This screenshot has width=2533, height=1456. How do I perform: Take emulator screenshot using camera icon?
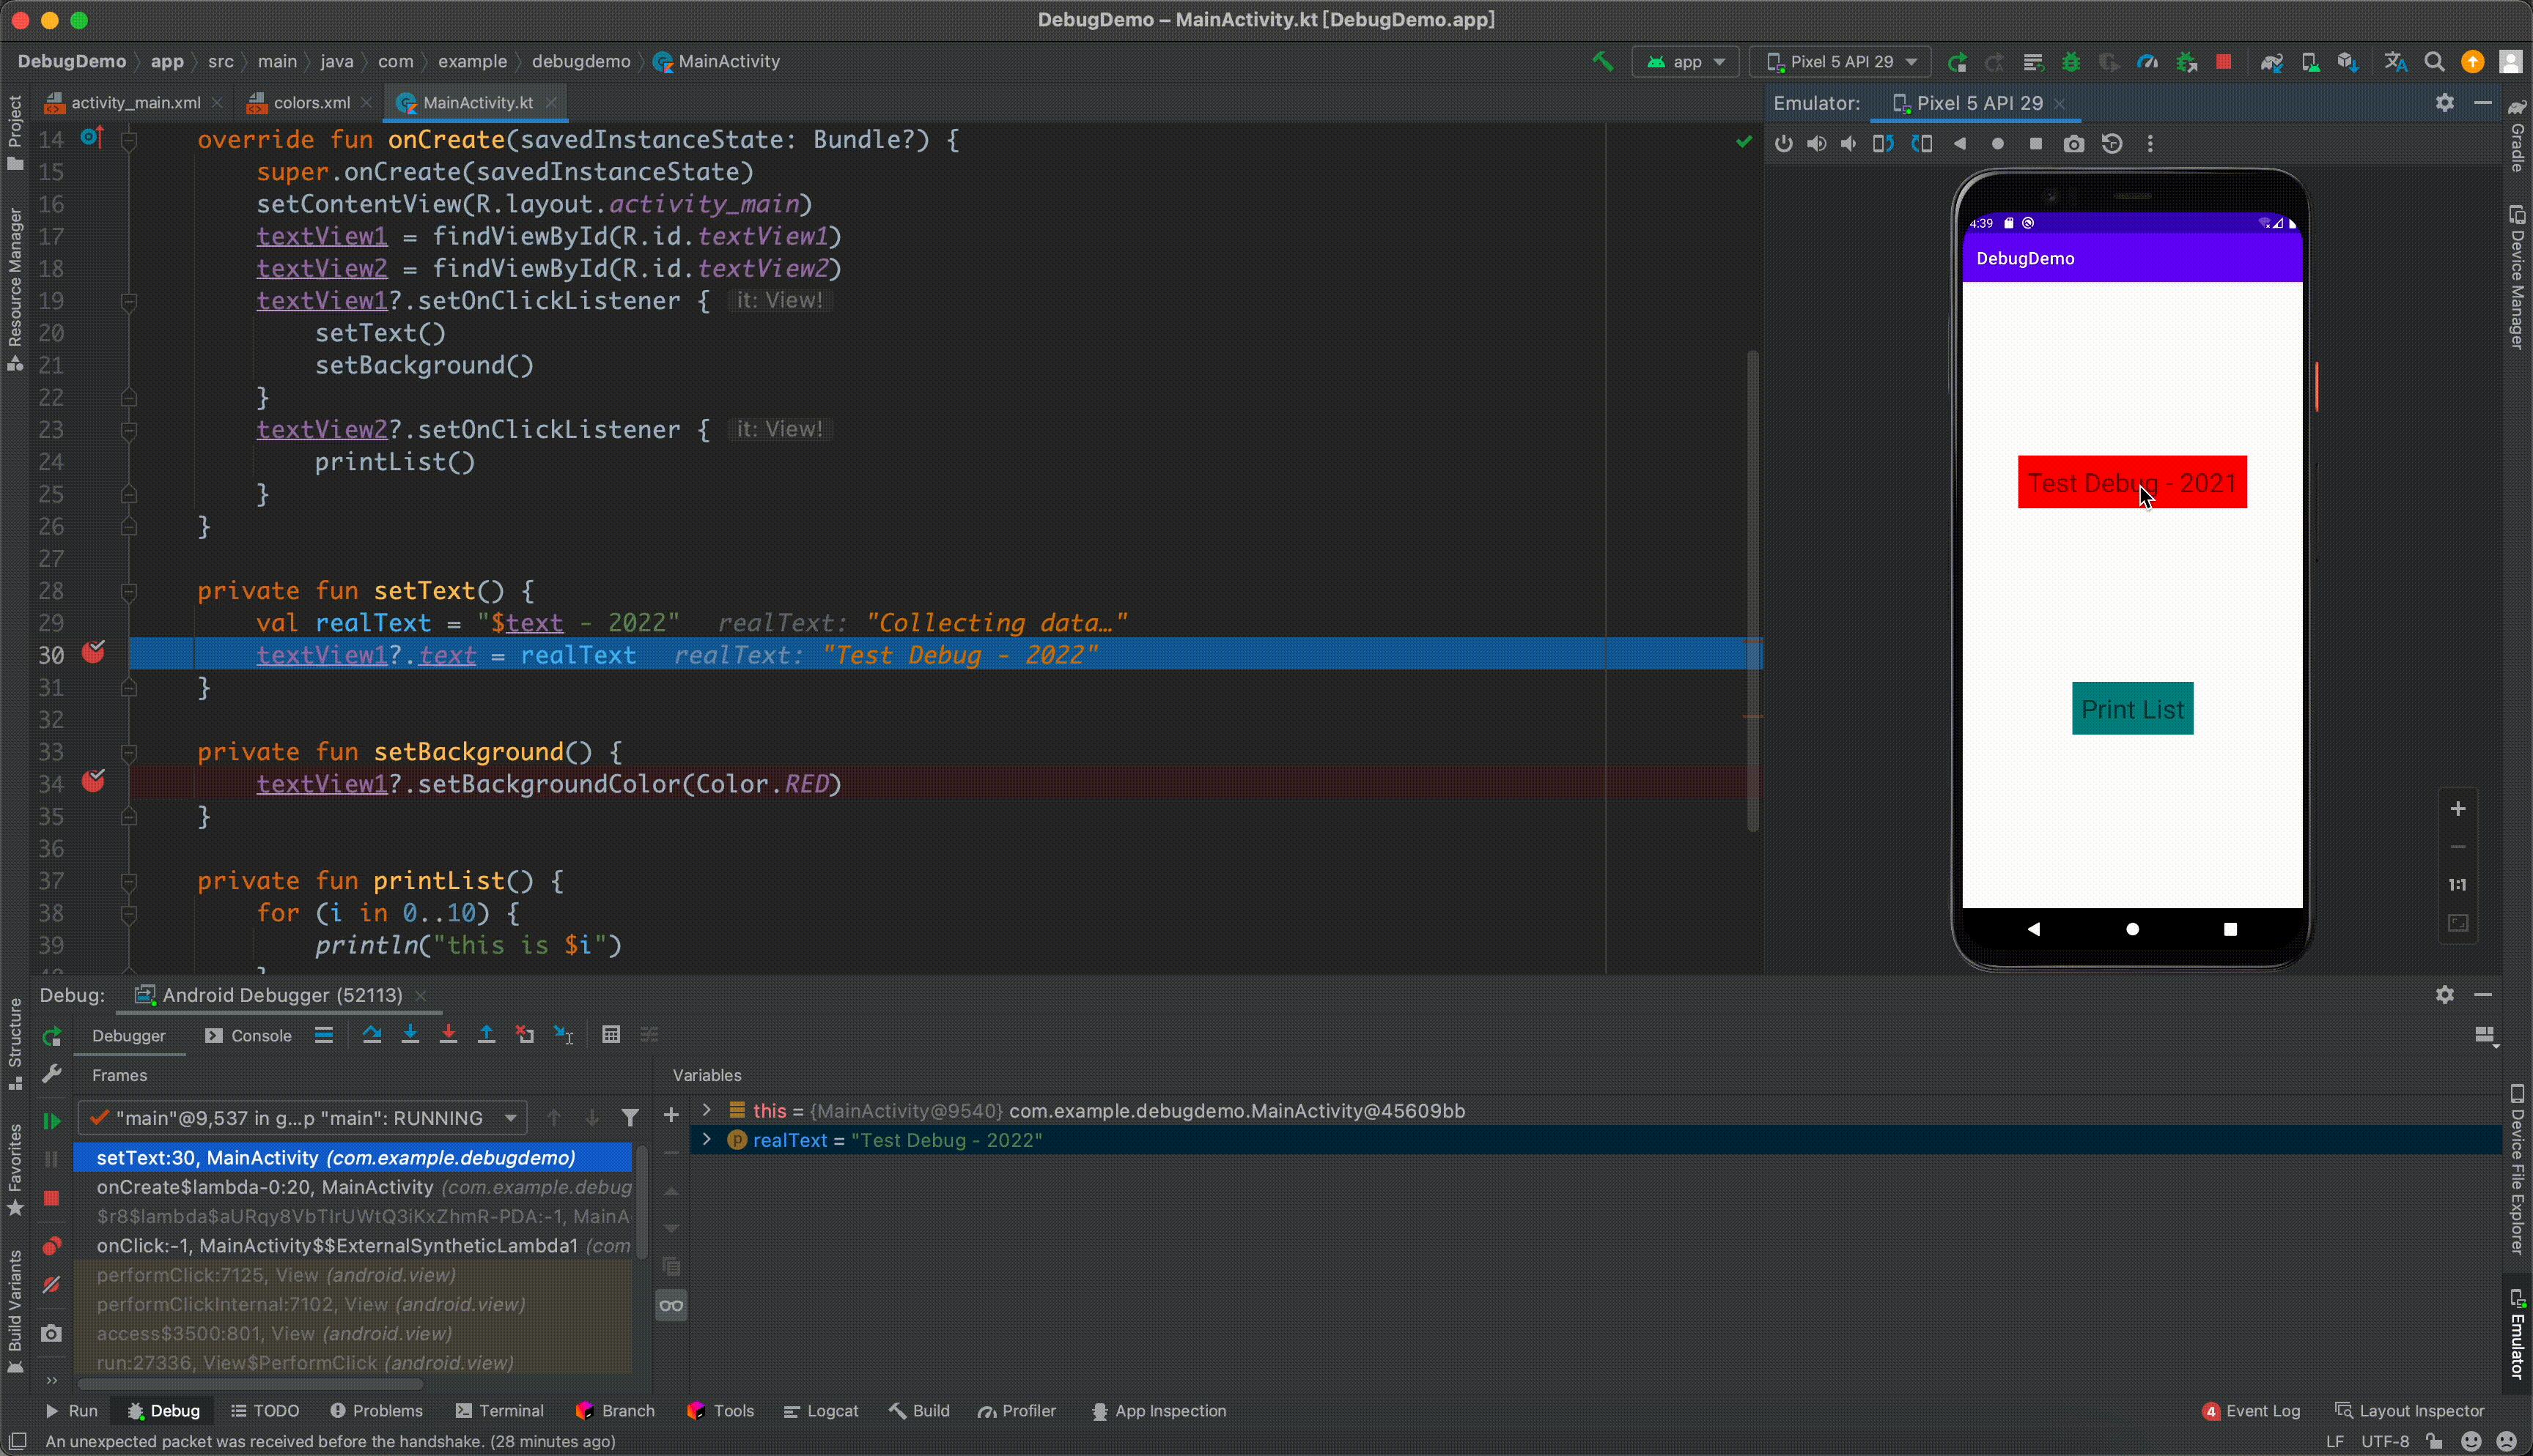[2073, 144]
